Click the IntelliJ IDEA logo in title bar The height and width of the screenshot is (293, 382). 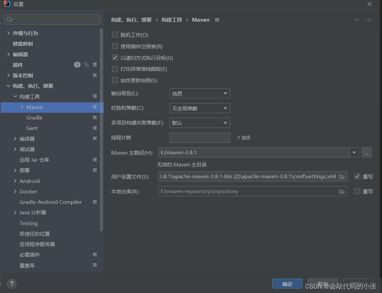(7, 4)
